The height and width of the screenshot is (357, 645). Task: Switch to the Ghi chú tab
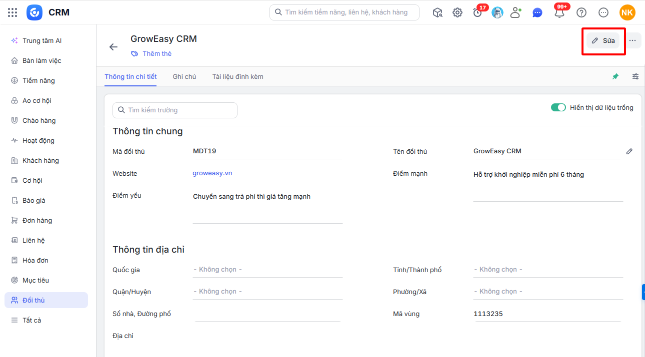(184, 76)
